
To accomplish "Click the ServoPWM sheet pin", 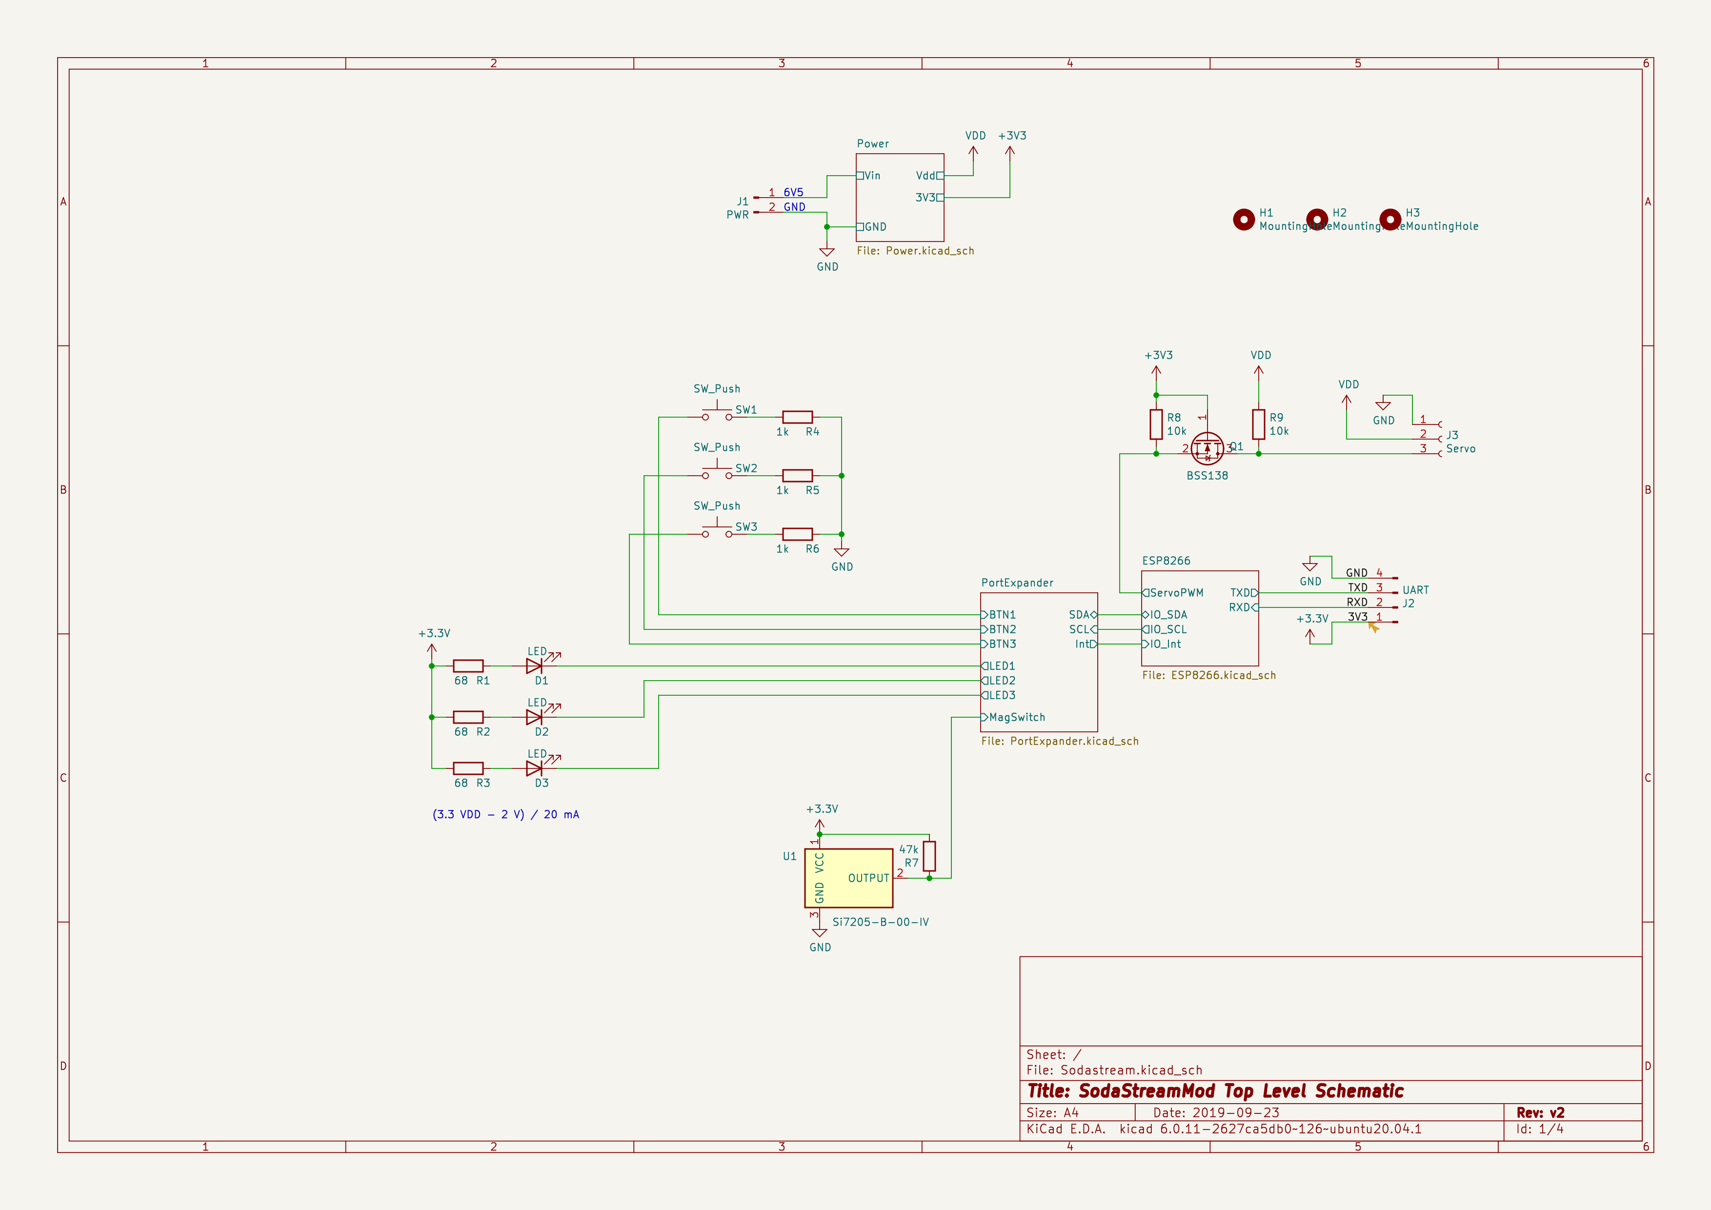I will click(1173, 593).
